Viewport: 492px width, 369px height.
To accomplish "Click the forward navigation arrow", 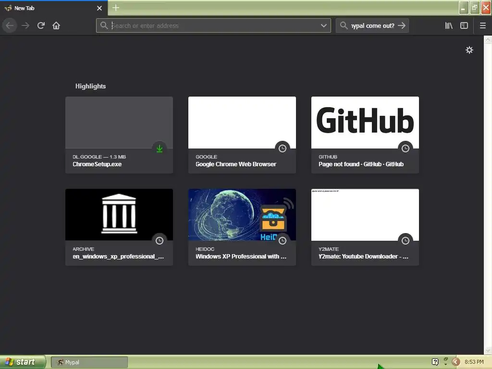I will [25, 26].
